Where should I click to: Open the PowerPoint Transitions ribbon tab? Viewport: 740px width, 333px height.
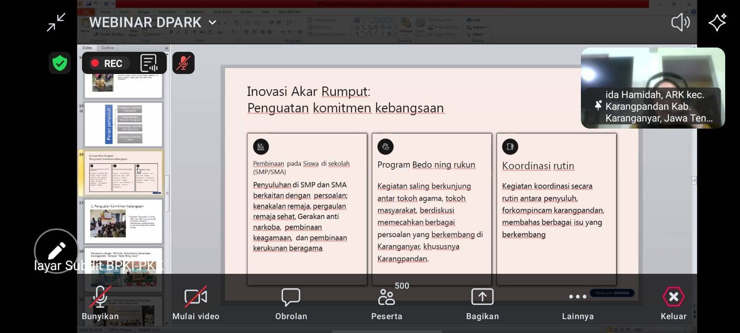tap(167, 12)
